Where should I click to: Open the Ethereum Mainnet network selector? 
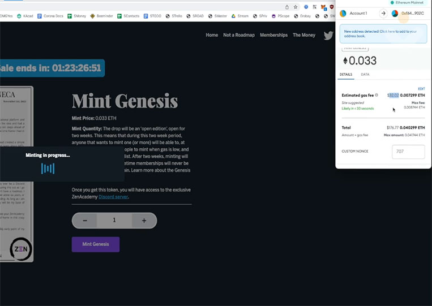point(407,2)
